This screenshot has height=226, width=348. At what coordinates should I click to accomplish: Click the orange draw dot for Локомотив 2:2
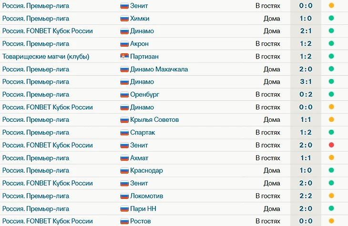(331, 196)
